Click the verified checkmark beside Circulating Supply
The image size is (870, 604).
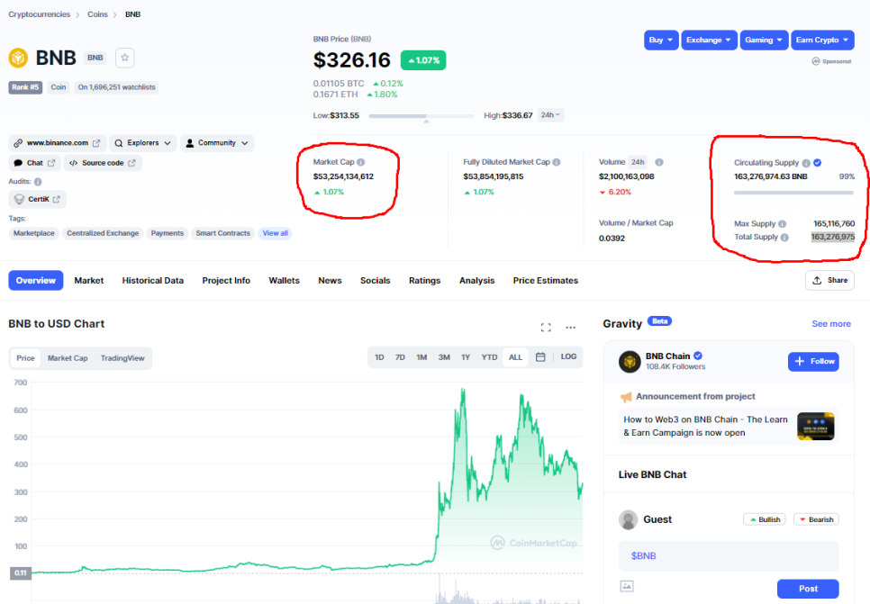click(817, 163)
